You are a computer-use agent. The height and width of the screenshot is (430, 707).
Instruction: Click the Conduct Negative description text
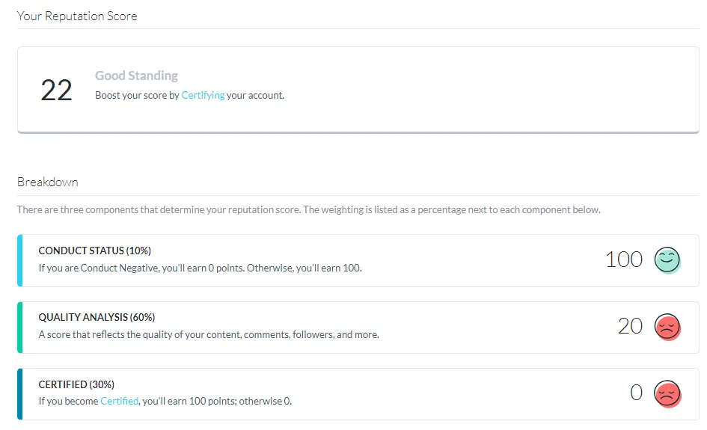click(x=201, y=268)
